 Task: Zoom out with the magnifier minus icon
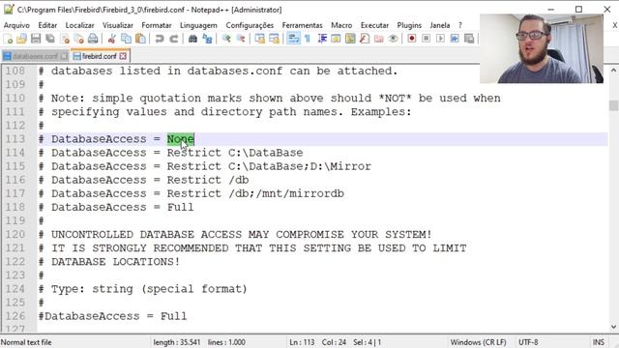click(241, 39)
